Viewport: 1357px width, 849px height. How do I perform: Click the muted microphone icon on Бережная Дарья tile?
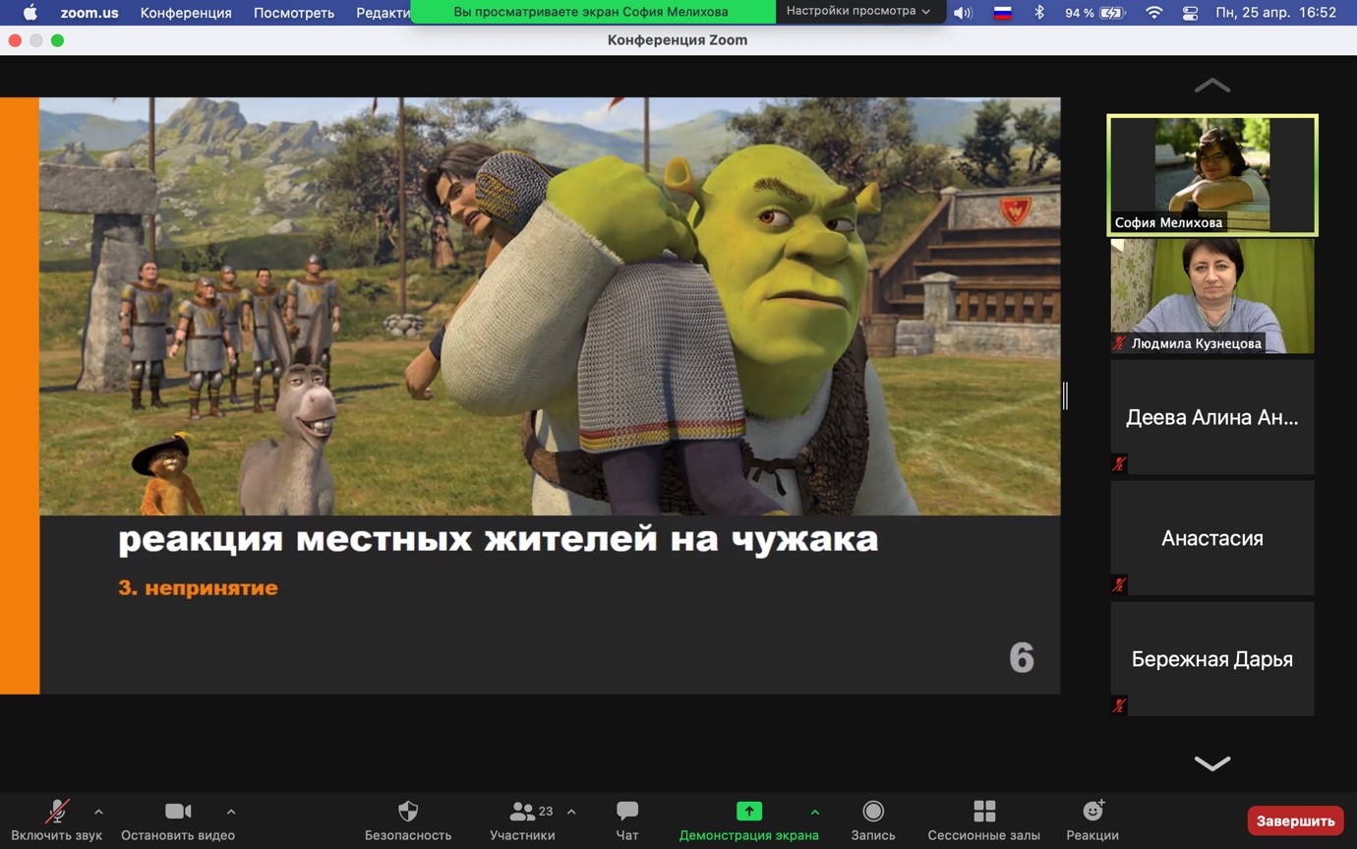pyautogui.click(x=1119, y=705)
